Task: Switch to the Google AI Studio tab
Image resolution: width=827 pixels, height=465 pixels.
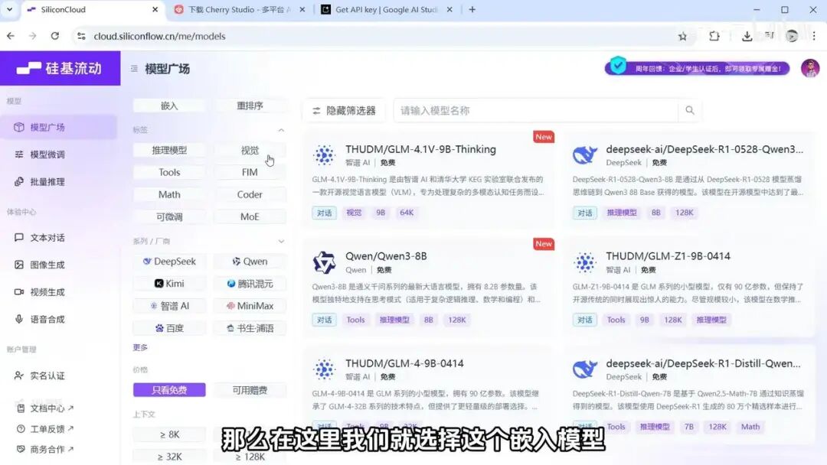Action: [387, 9]
